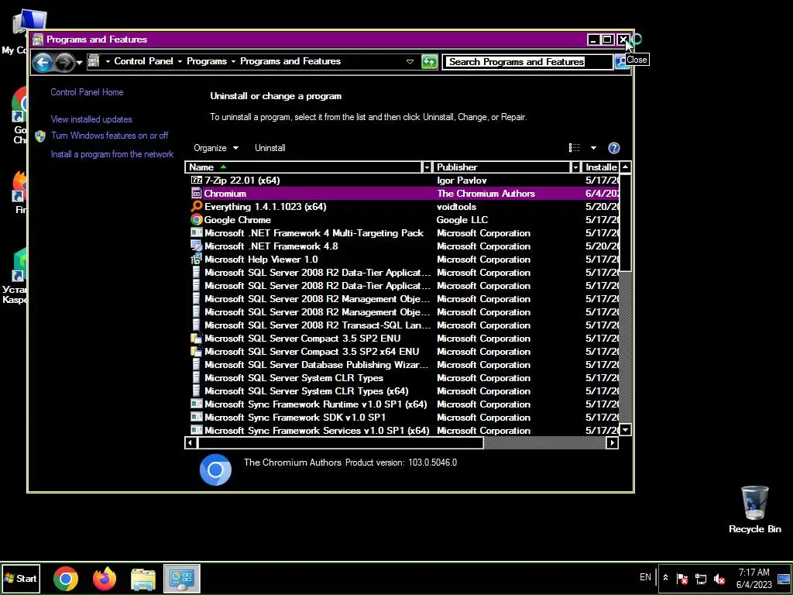Screen dimensions: 793x595
Task: Sort by the Name column header
Action: coord(304,167)
